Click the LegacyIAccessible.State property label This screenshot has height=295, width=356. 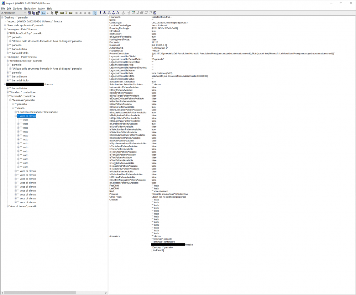click(x=122, y=76)
